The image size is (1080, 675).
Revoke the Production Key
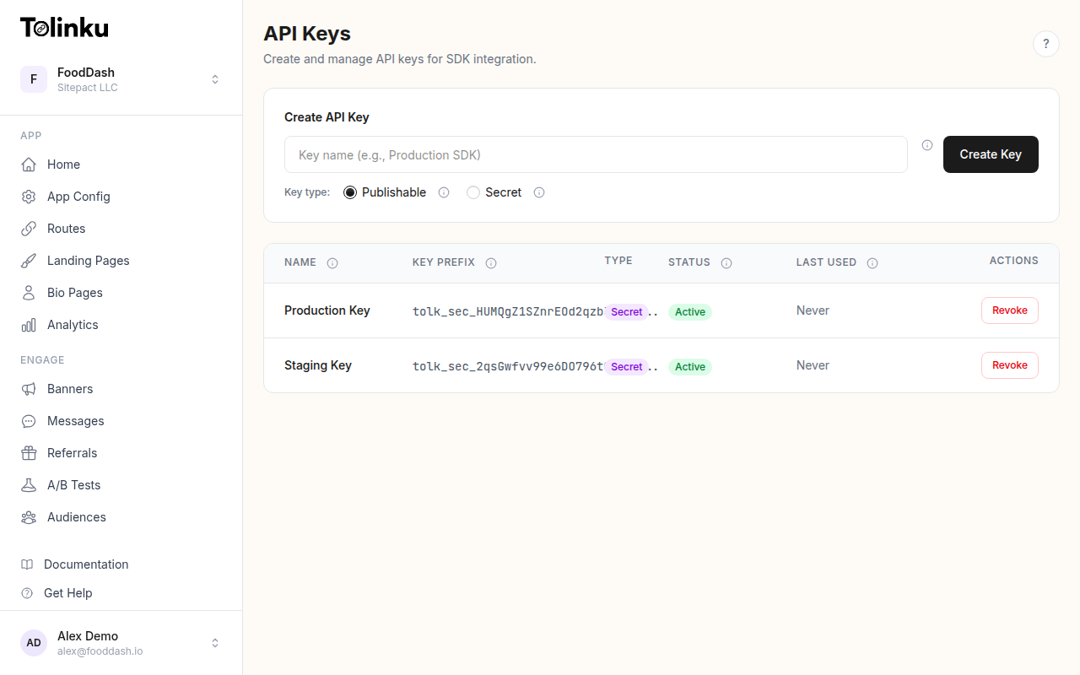(x=1009, y=310)
